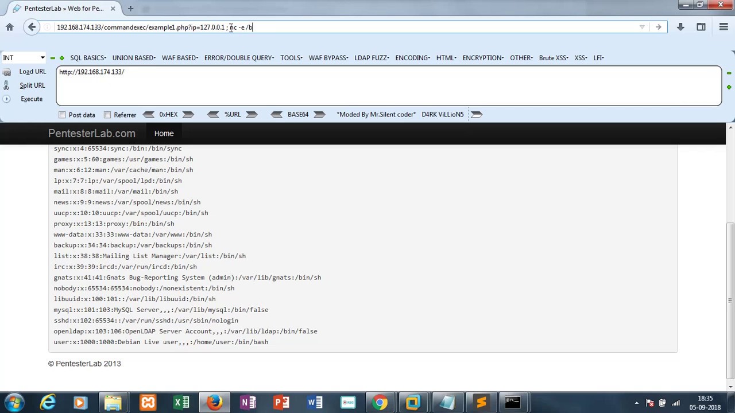Viewport: 735px width, 413px height.
Task: Click in the HackBar URL text area
Action: [389, 86]
